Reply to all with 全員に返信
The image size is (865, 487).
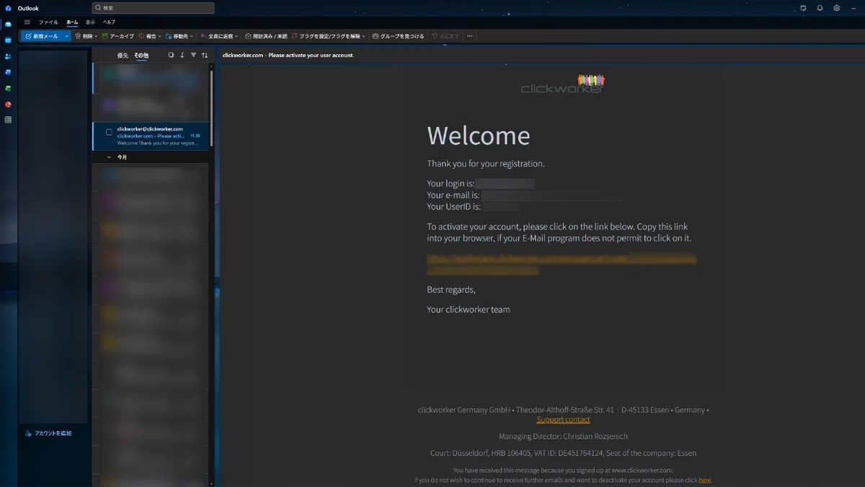click(217, 36)
